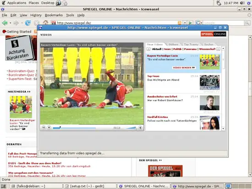Click the video list scrollbar up arrow

pos(223,49)
